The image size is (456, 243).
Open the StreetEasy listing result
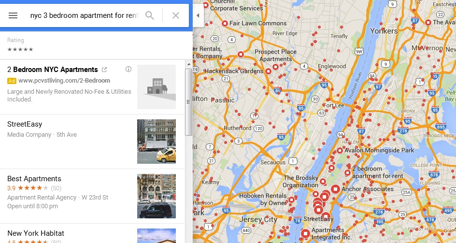pos(92,142)
